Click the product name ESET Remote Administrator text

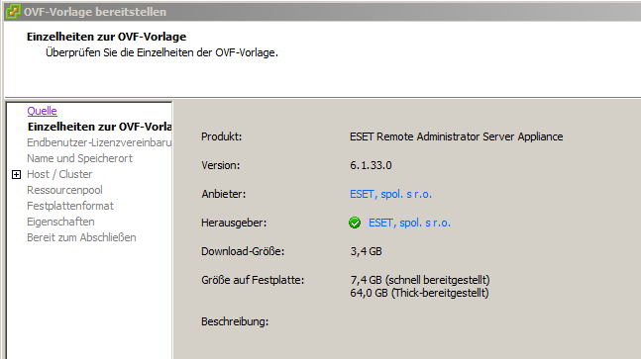456,136
